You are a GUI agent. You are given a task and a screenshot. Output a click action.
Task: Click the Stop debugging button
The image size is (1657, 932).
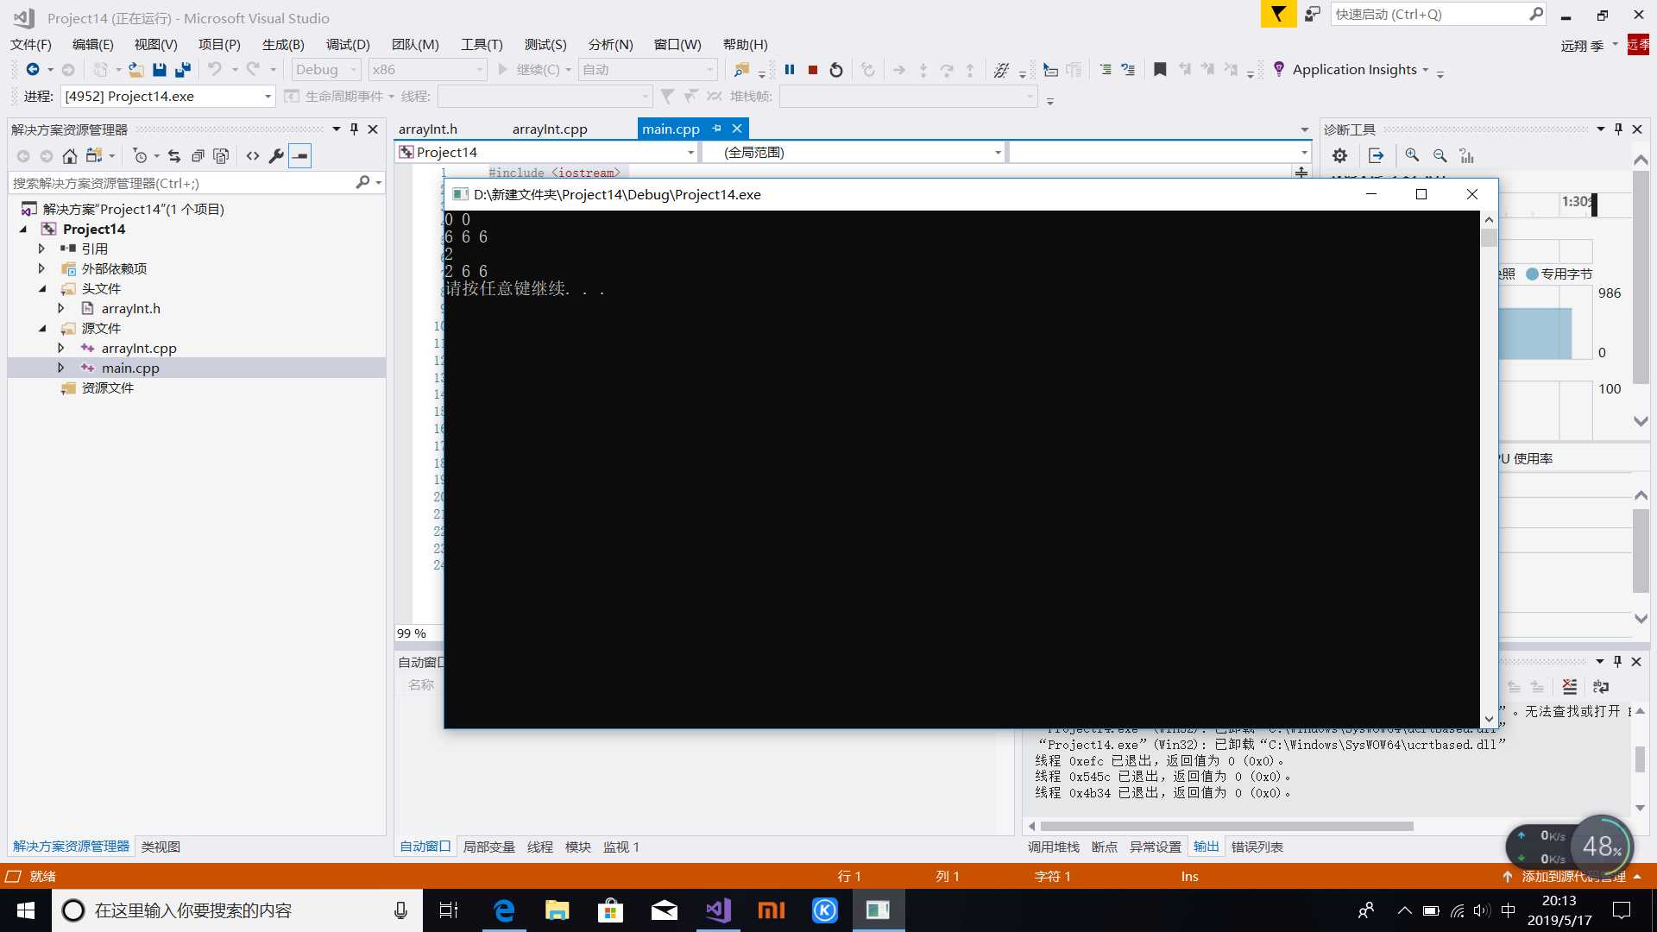(x=813, y=69)
